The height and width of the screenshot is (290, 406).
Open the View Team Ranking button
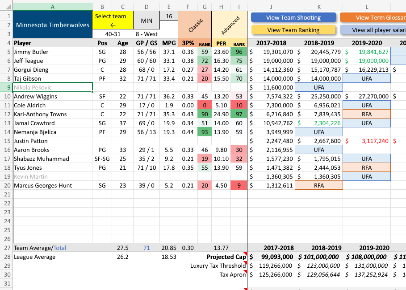pos(293,30)
